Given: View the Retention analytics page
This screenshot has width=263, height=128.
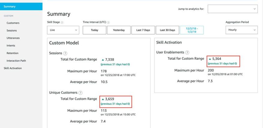Looking at the screenshot, I should pos(13,53).
